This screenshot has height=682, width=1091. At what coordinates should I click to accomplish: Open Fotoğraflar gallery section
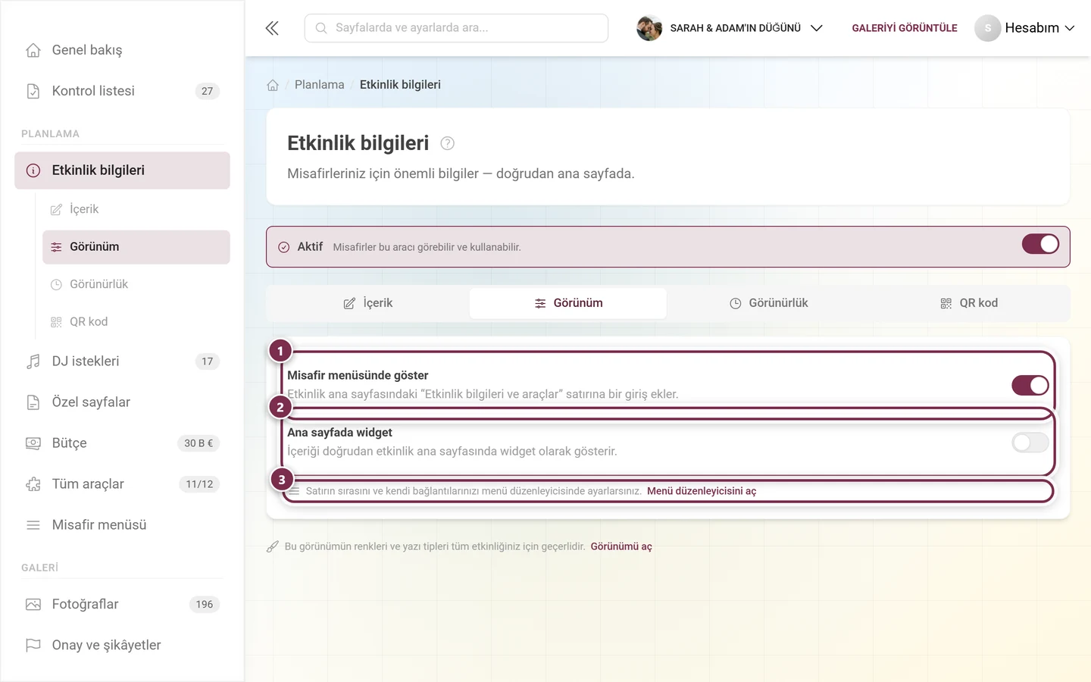122,605
